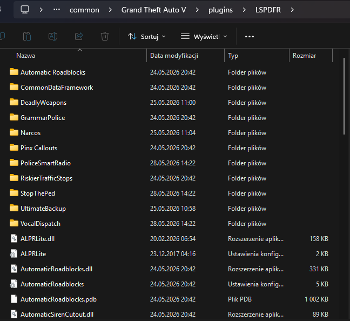Screen dimensions: 350x321
Task: Click the Paste clipboard icon
Action: click(27, 36)
